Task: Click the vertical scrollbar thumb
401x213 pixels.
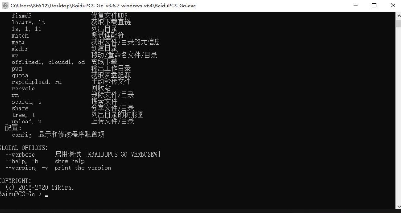Action: click(398, 24)
